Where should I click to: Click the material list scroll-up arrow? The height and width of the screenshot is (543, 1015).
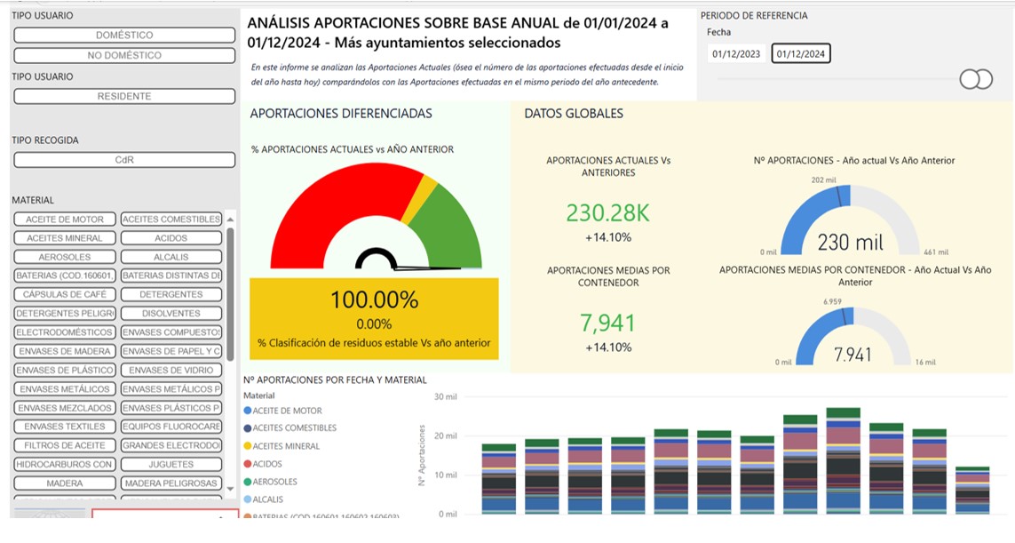231,219
